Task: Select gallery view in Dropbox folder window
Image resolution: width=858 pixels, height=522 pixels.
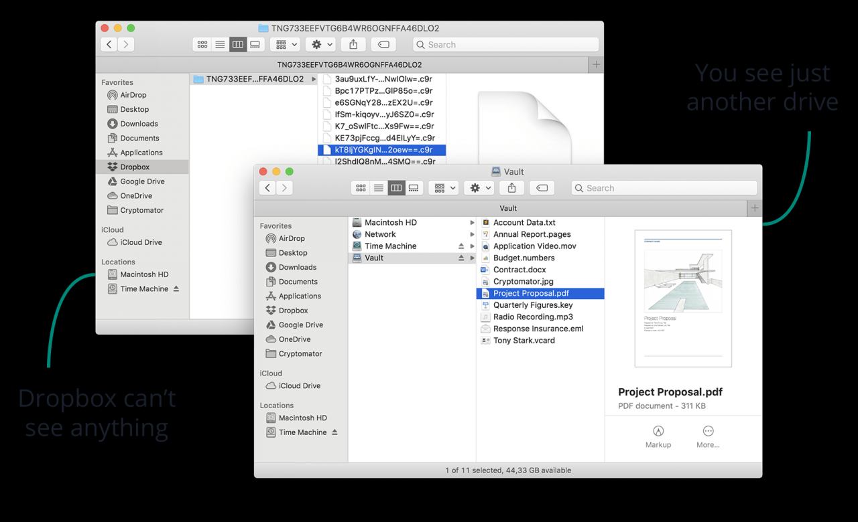Action: coord(255,45)
